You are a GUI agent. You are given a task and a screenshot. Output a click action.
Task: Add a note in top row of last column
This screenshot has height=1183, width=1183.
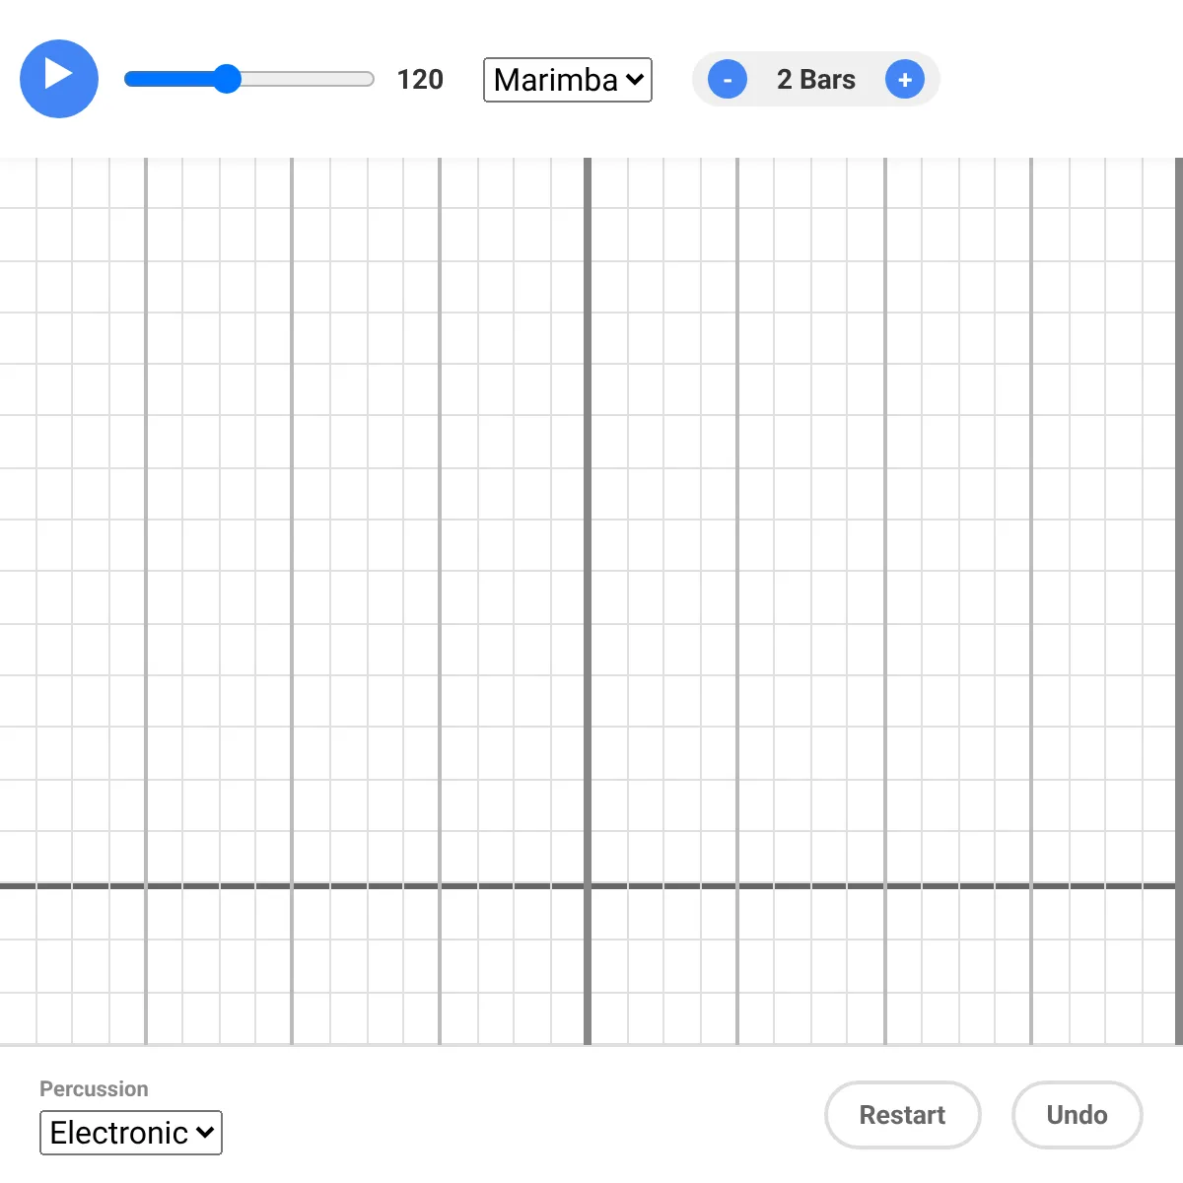click(x=1161, y=183)
